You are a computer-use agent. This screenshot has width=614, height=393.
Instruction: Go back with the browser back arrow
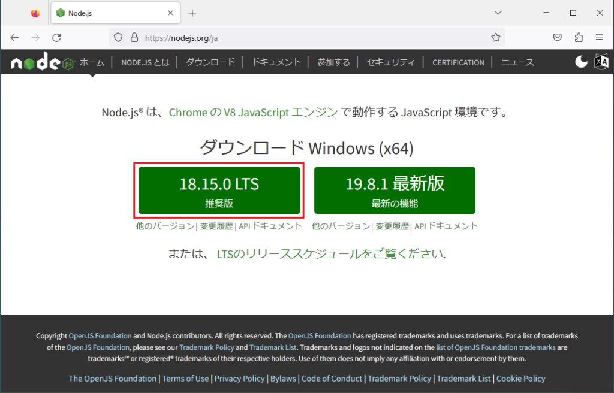pyautogui.click(x=14, y=38)
